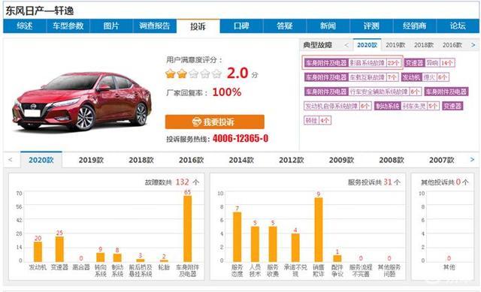481x292 pixels.
Task: Click the right arrow in 典型故障 year list
Action: (x=473, y=45)
